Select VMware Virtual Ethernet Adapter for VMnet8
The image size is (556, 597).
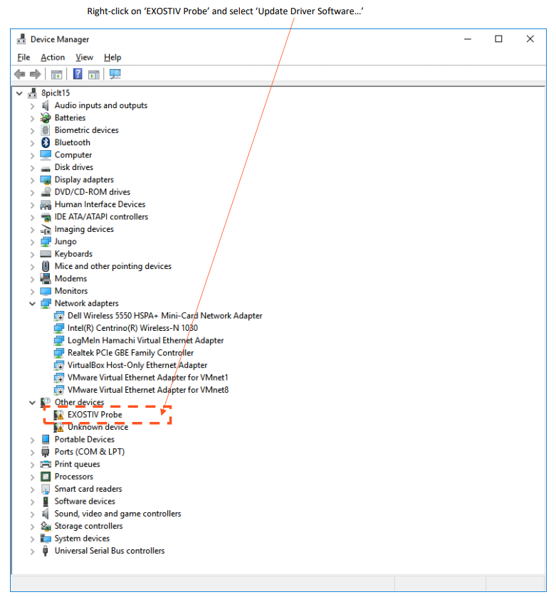coord(147,390)
